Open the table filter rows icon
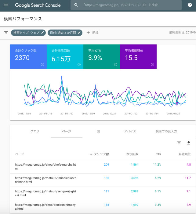Screen dimensions: 196x214 tap(179, 143)
